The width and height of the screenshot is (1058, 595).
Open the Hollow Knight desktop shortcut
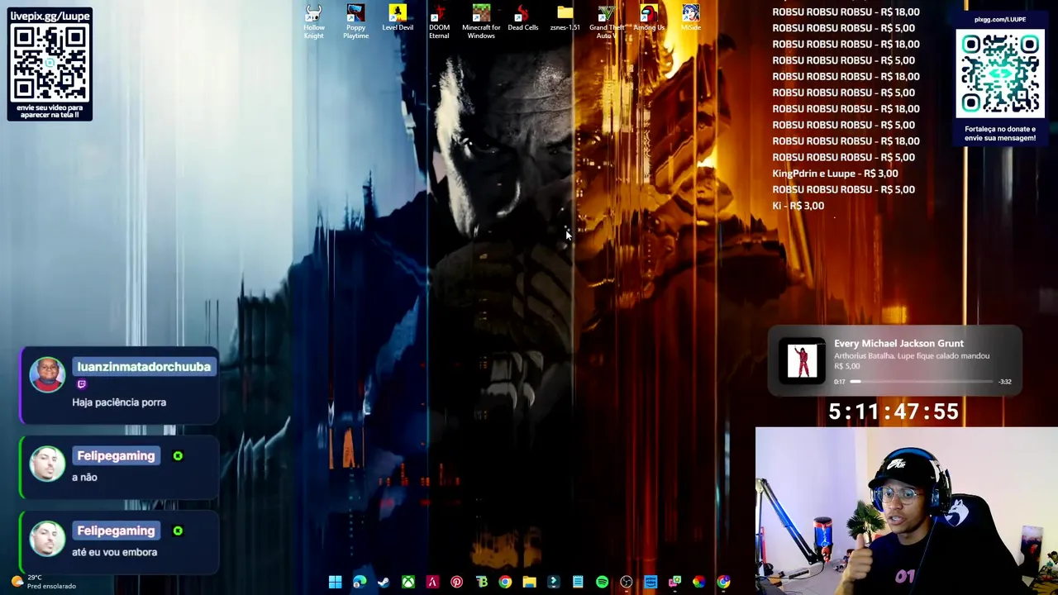tap(313, 21)
